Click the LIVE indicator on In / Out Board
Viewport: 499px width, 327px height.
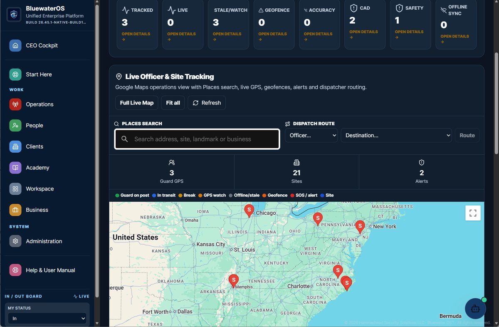(81, 296)
